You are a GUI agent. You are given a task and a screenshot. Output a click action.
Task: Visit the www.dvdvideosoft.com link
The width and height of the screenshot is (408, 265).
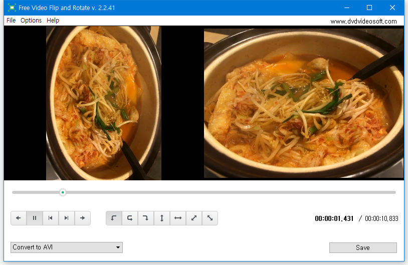click(x=363, y=22)
